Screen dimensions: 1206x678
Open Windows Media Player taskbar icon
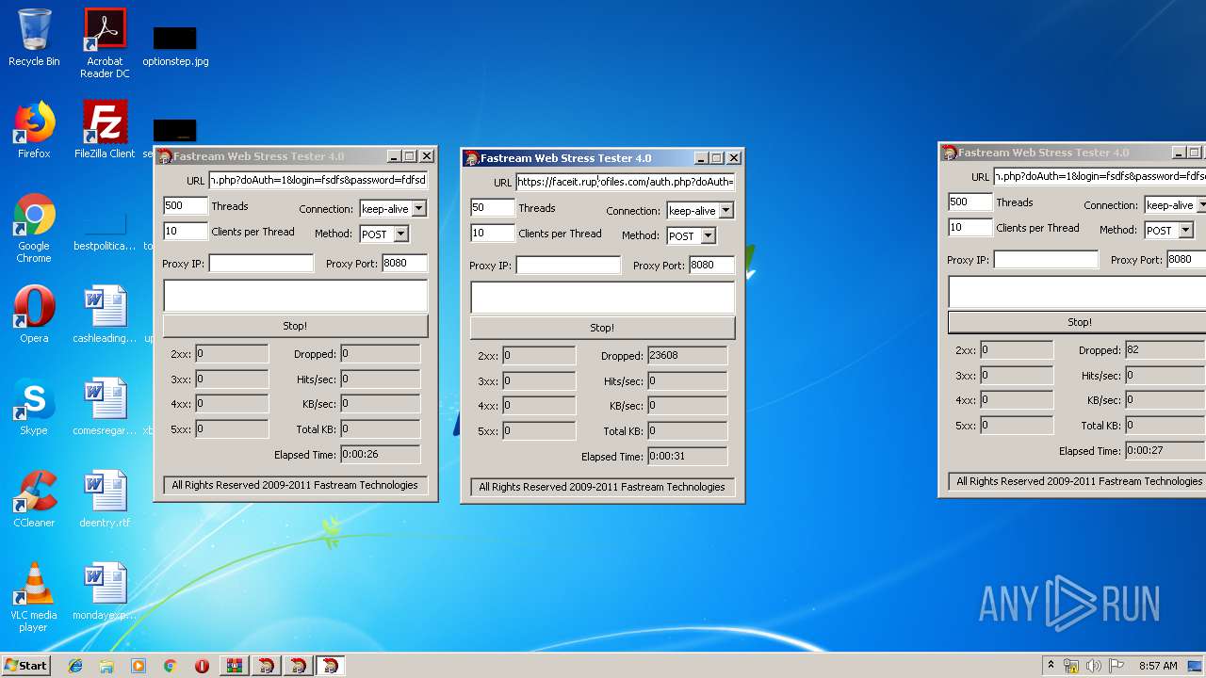point(139,666)
